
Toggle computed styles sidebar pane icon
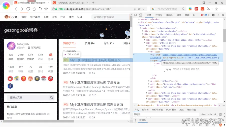tap(220, 114)
